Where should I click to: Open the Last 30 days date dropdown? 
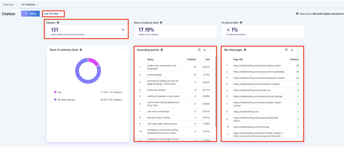click(53, 14)
